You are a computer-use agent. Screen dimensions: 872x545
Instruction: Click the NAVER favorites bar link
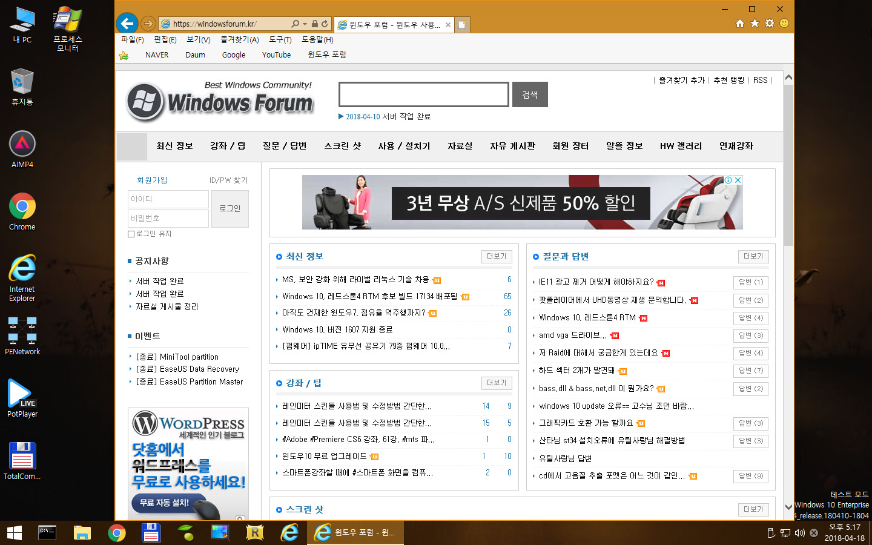tap(157, 55)
